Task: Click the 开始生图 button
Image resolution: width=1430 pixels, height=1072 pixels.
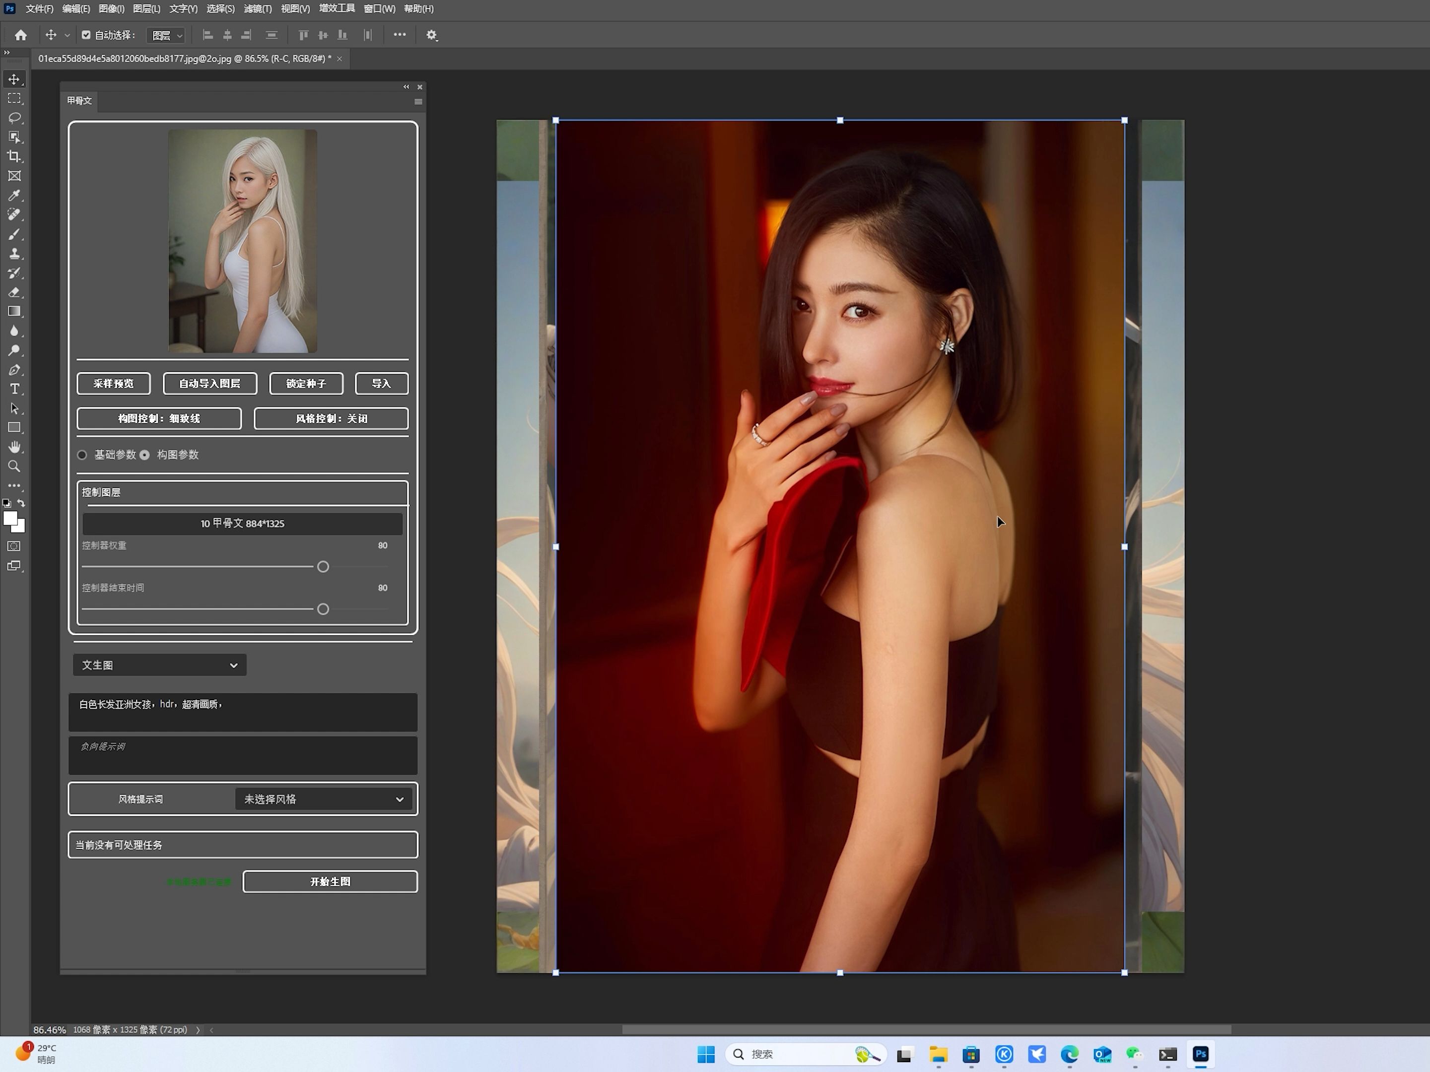Action: 331,882
